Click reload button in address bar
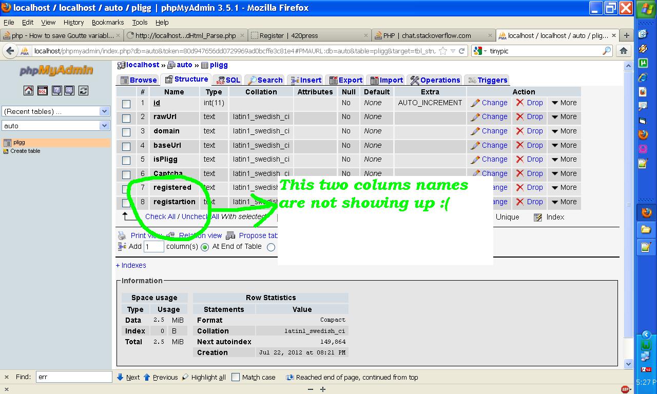 (461, 51)
